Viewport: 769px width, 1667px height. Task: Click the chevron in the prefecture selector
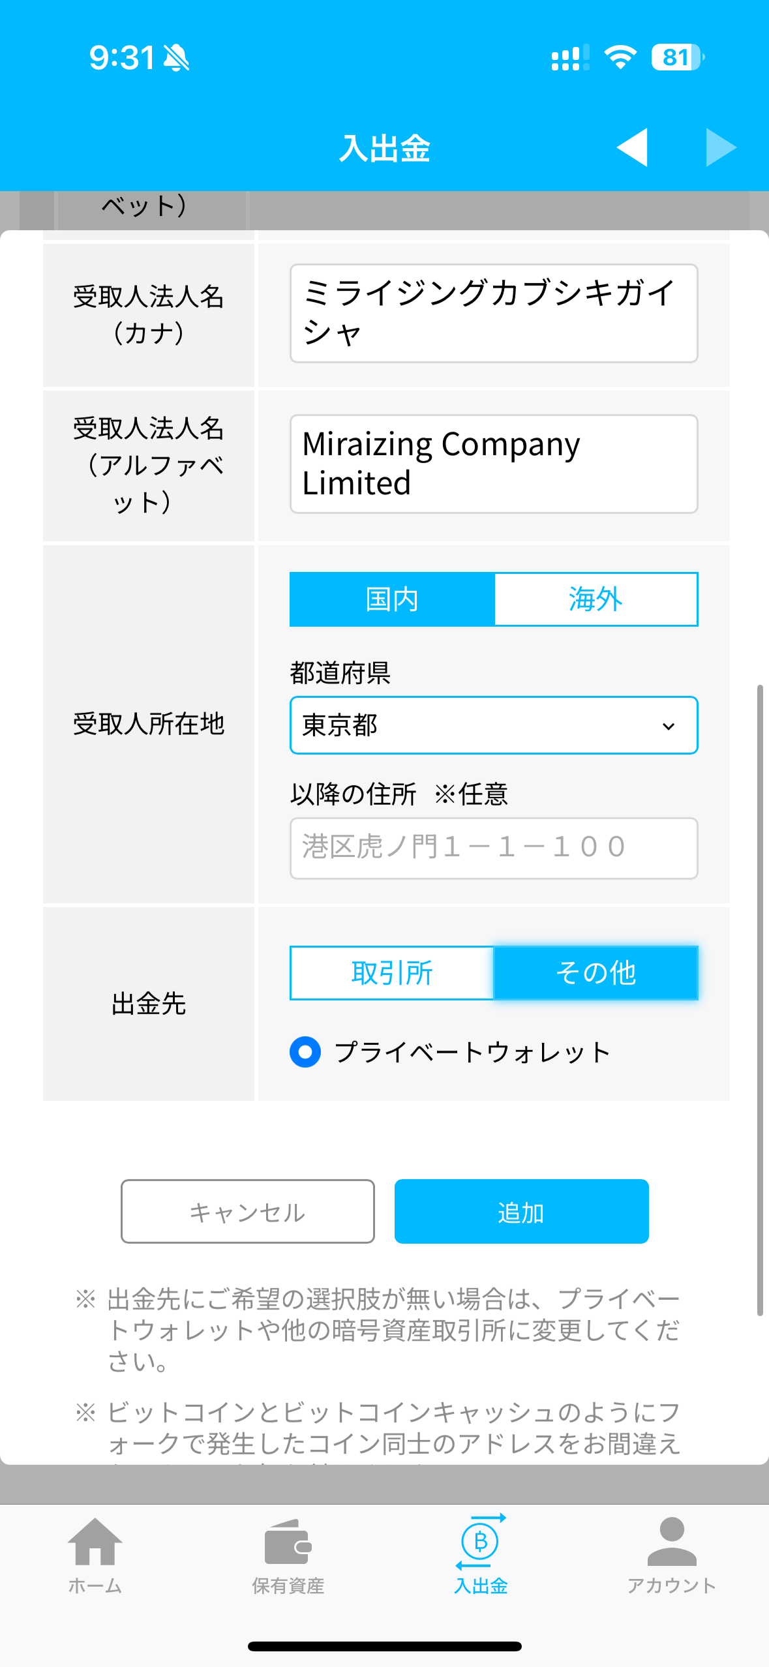[669, 726]
